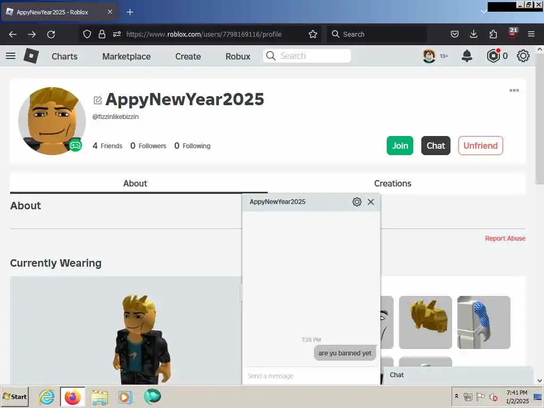View the 0 Following list

pos(192,146)
